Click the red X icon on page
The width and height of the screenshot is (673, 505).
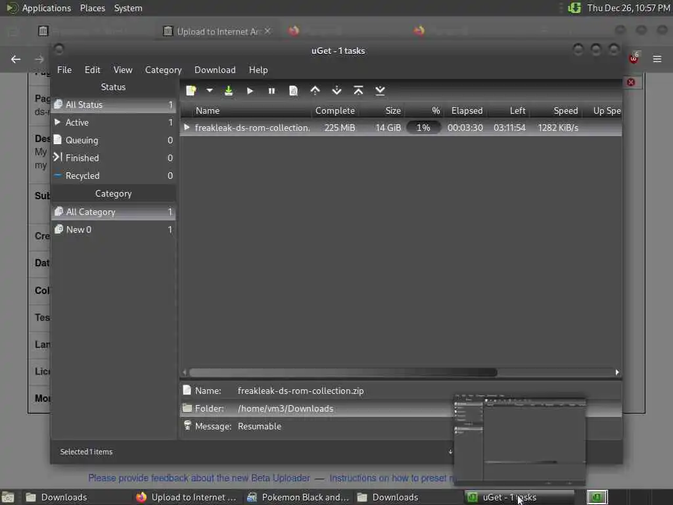[x=631, y=82]
